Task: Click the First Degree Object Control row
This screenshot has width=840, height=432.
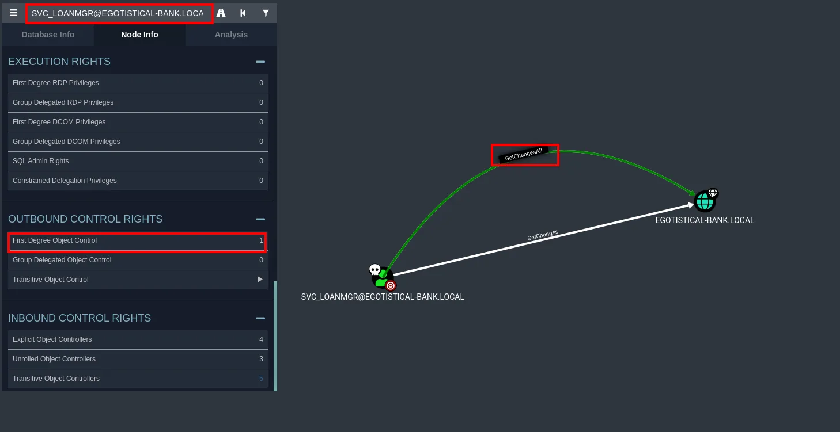Action: pyautogui.click(x=138, y=240)
